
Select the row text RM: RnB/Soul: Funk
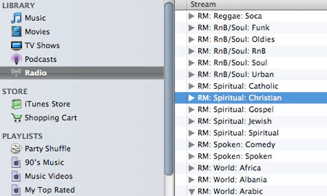coord(233,28)
